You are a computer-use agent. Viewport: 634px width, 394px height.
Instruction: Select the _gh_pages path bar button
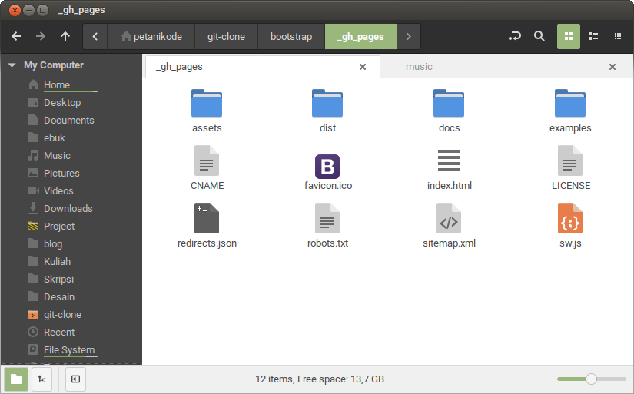pyautogui.click(x=360, y=36)
